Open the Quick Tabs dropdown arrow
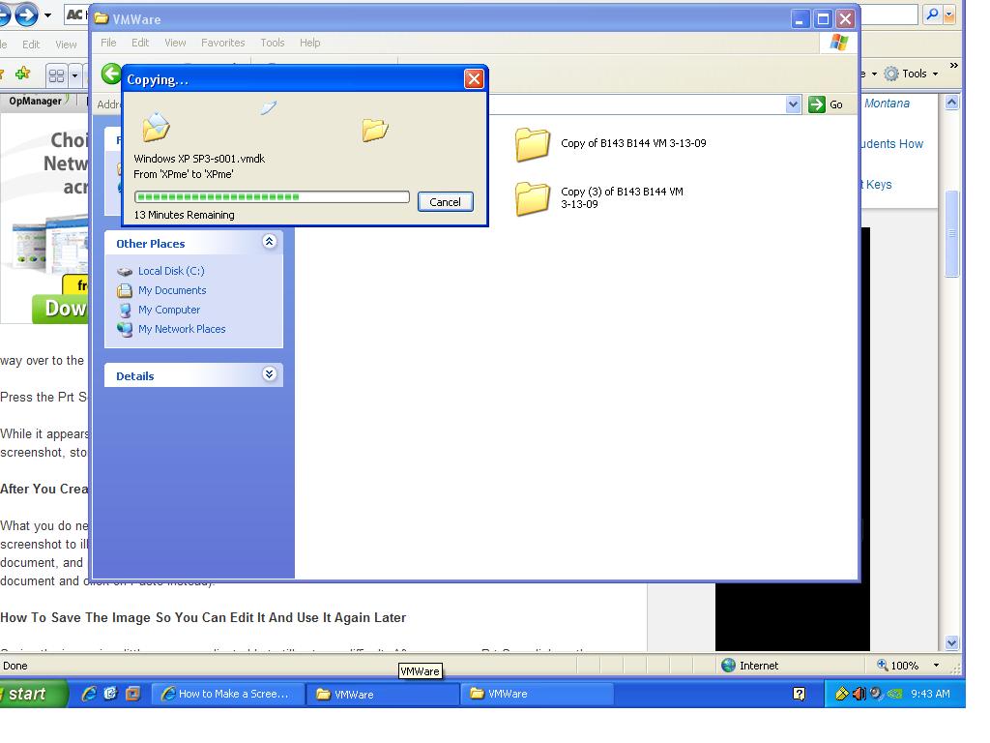The width and height of the screenshot is (990, 743). point(74,76)
